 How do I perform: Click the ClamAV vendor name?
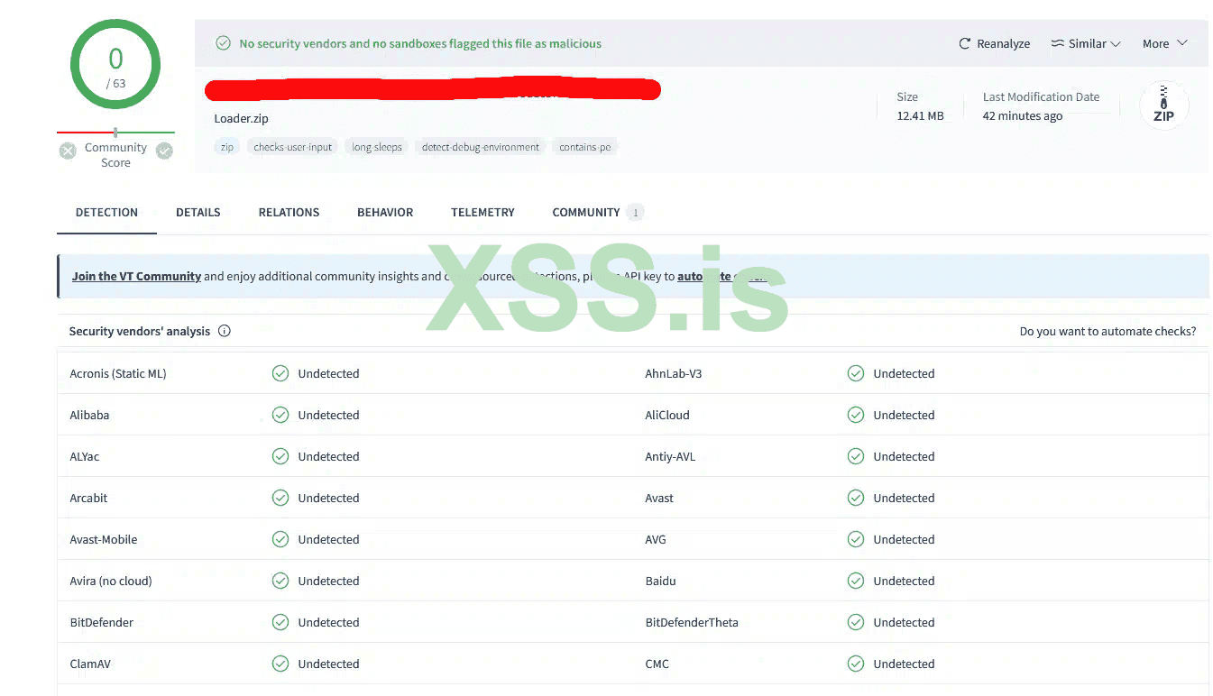point(90,664)
